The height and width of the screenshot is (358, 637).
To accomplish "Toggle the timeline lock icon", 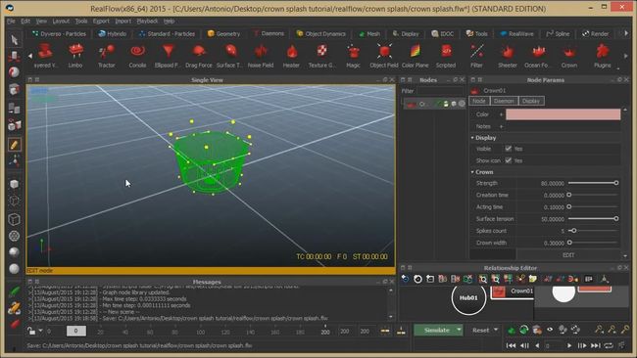I will coord(31,331).
